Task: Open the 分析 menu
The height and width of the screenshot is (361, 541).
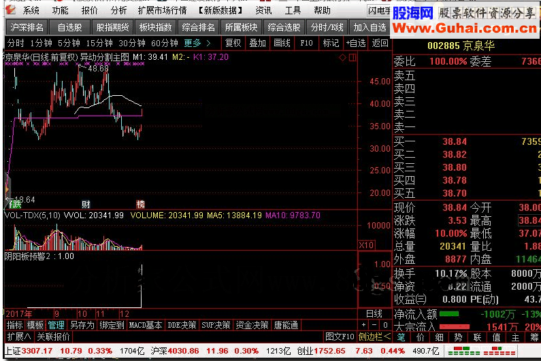Action: 118,10
